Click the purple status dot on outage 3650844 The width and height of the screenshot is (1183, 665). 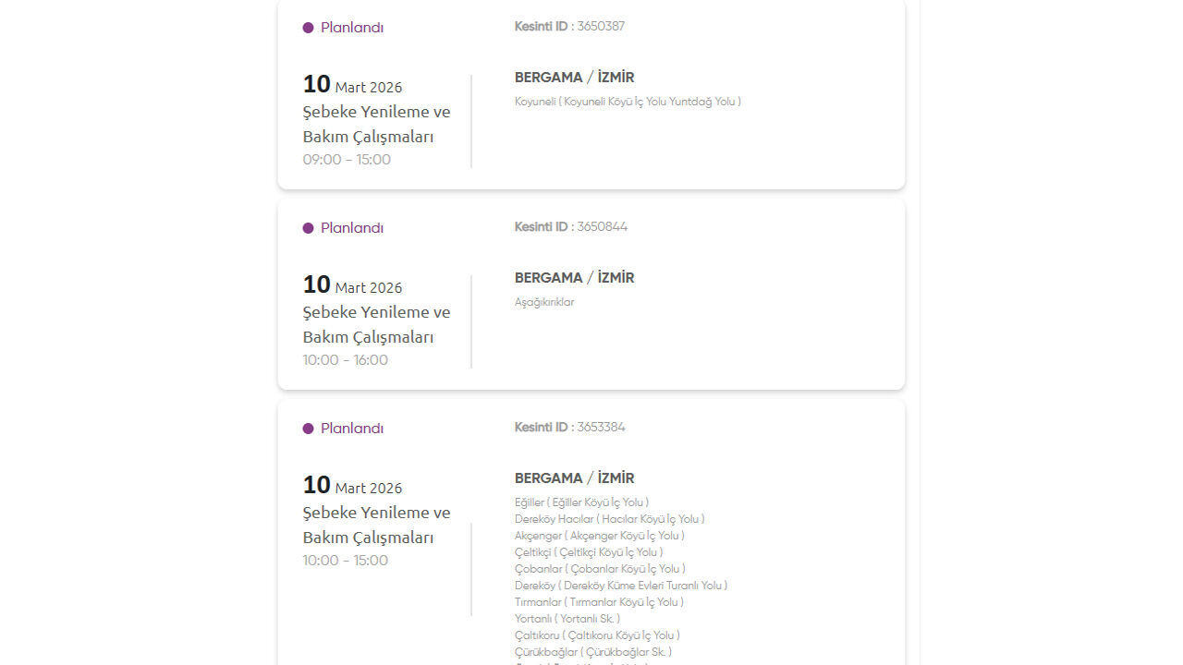(309, 228)
